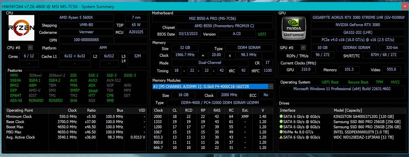The width and height of the screenshot is (409, 157).
Task: Click the AMD Ryzen CPU logo
Action: (21, 28)
